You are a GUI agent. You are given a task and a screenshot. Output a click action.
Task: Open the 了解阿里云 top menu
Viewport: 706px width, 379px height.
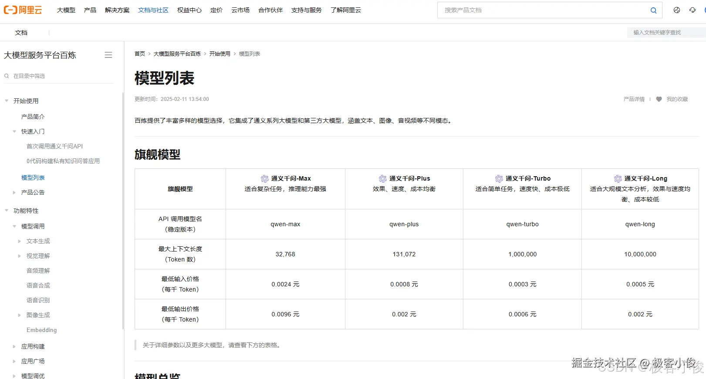pos(346,10)
